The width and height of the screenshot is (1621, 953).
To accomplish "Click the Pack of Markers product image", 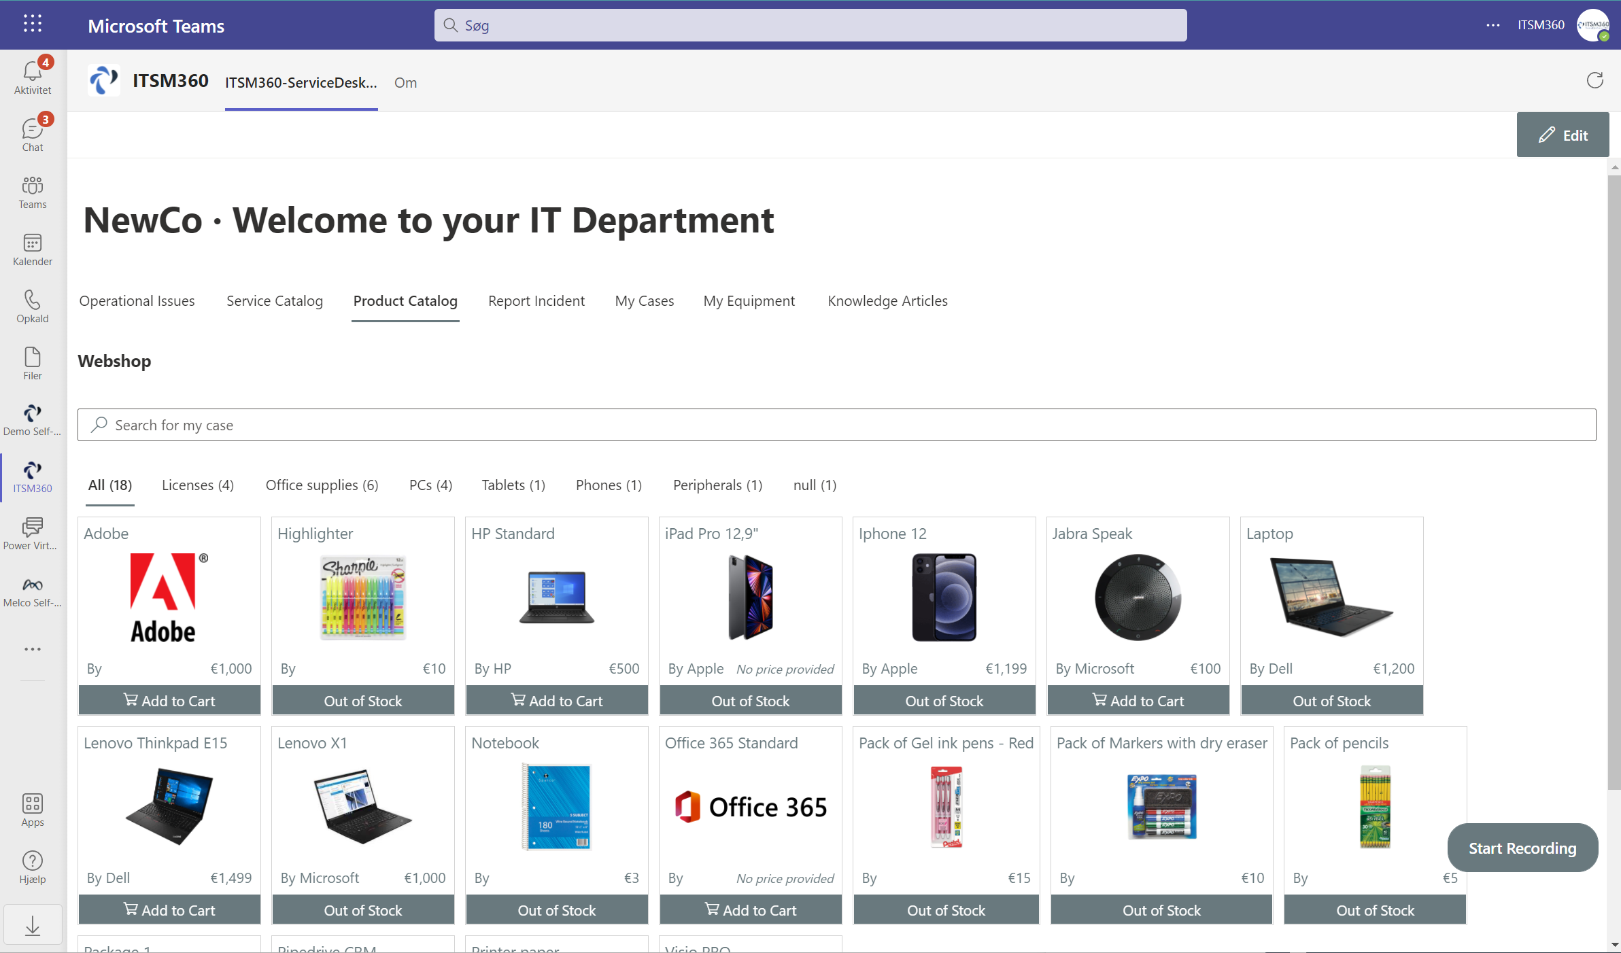I will 1161,807.
